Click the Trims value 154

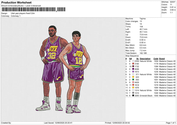click(x=141, y=27)
